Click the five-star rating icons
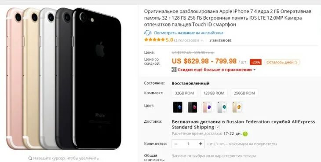This screenshot has width=321, height=162. [154, 40]
